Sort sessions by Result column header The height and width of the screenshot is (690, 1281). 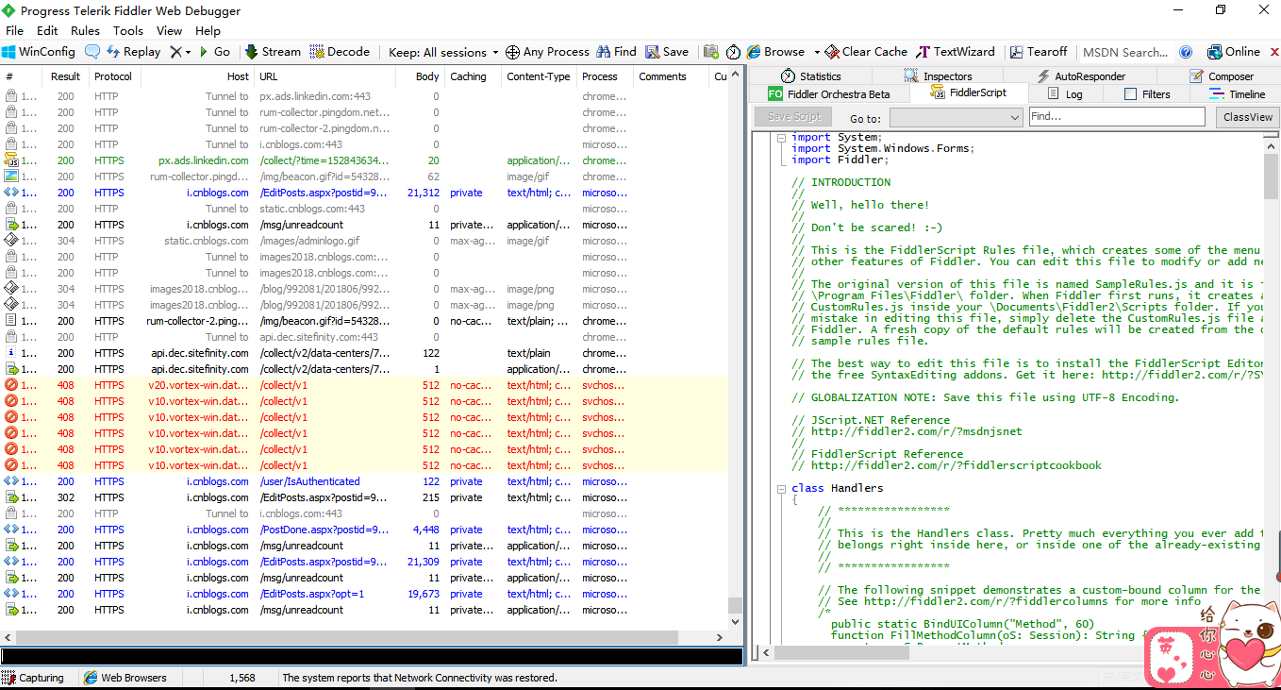66,76
